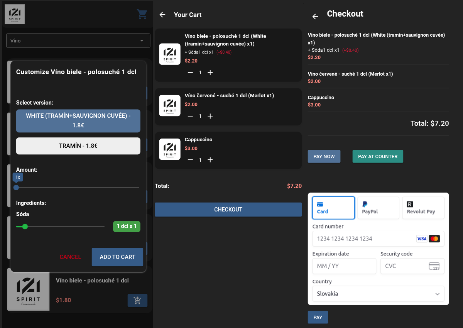Select PayPal payment method tab
Screen dimensions: 463x328
pyautogui.click(x=378, y=208)
